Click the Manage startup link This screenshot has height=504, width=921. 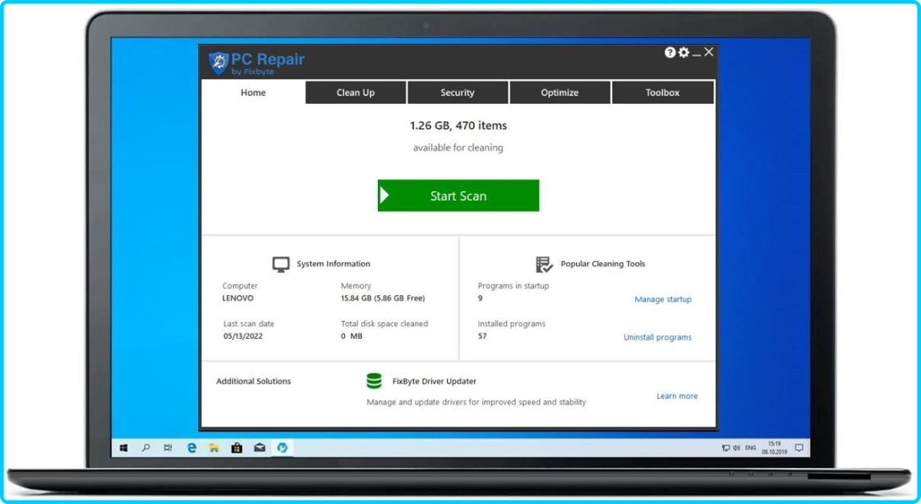662,299
